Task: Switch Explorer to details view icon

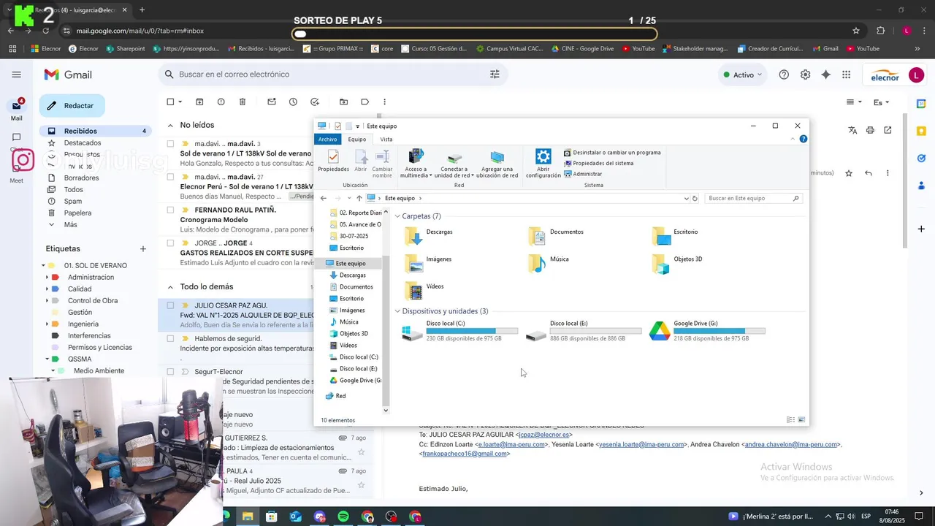Action: [790, 420]
